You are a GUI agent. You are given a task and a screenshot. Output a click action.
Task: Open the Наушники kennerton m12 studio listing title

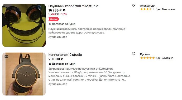click(x=73, y=6)
